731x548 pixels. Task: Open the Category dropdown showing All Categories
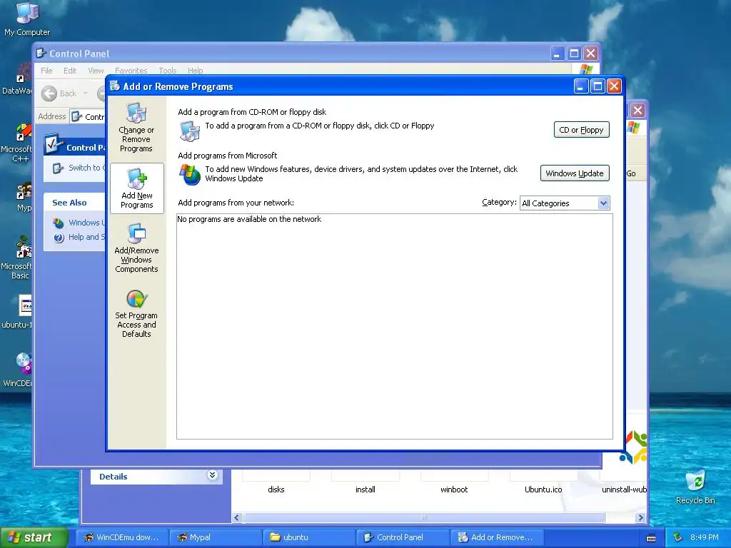pyautogui.click(x=565, y=203)
